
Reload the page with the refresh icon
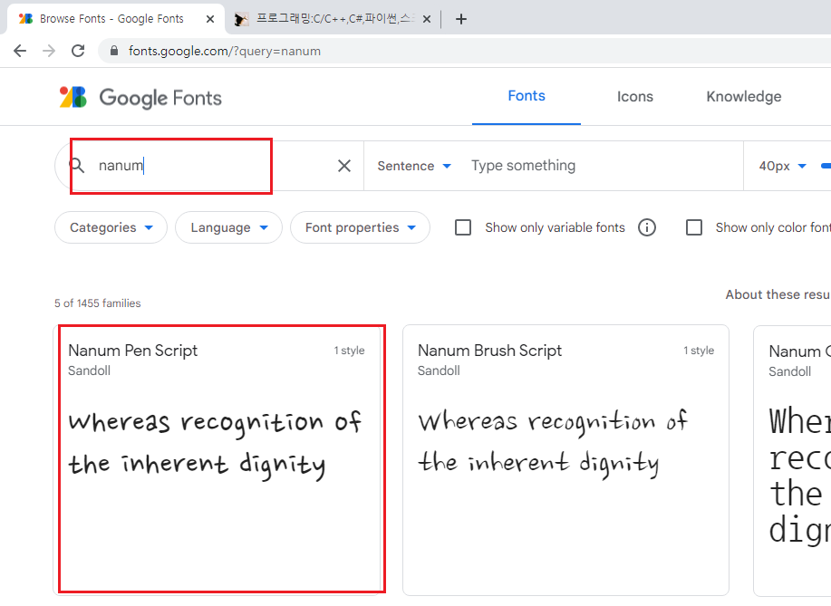(x=78, y=51)
